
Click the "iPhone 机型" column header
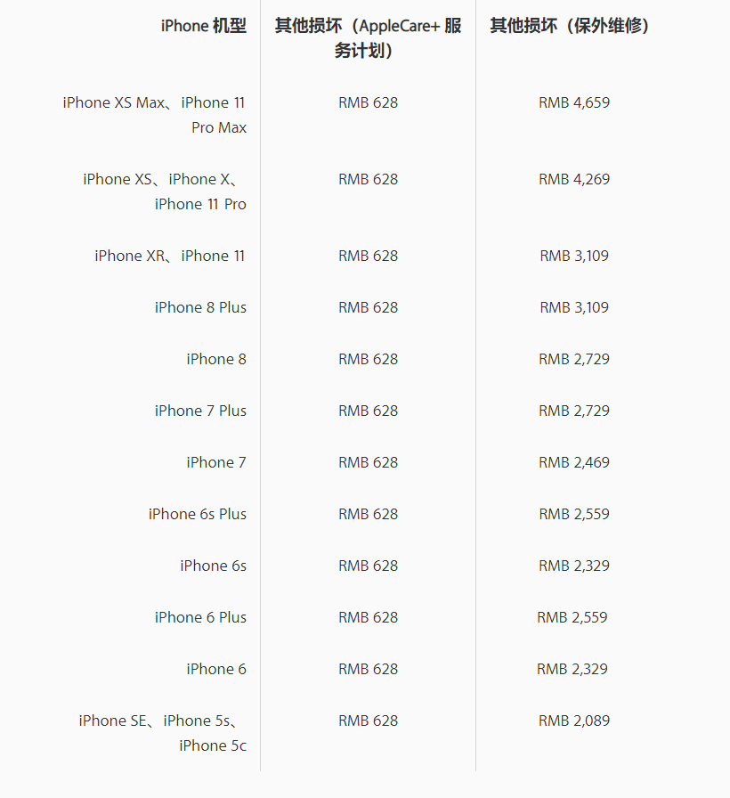point(203,26)
